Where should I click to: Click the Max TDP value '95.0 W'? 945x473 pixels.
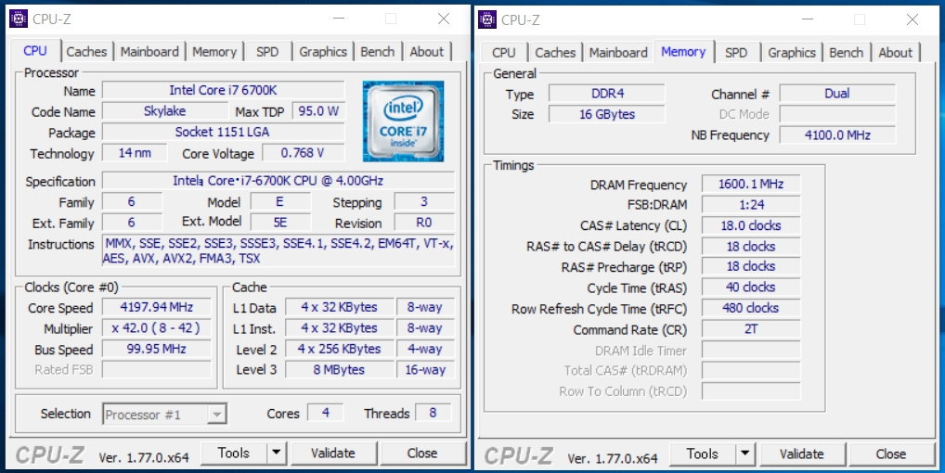(x=318, y=111)
